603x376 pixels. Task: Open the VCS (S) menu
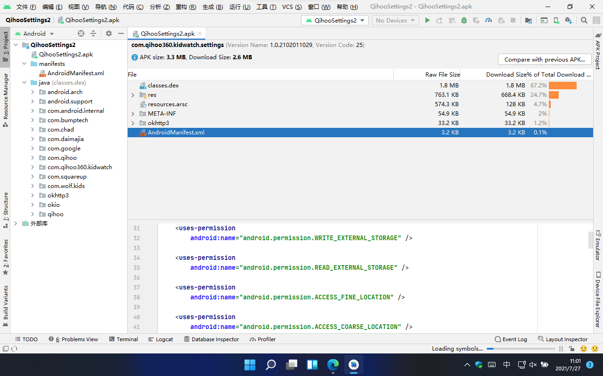tap(292, 7)
